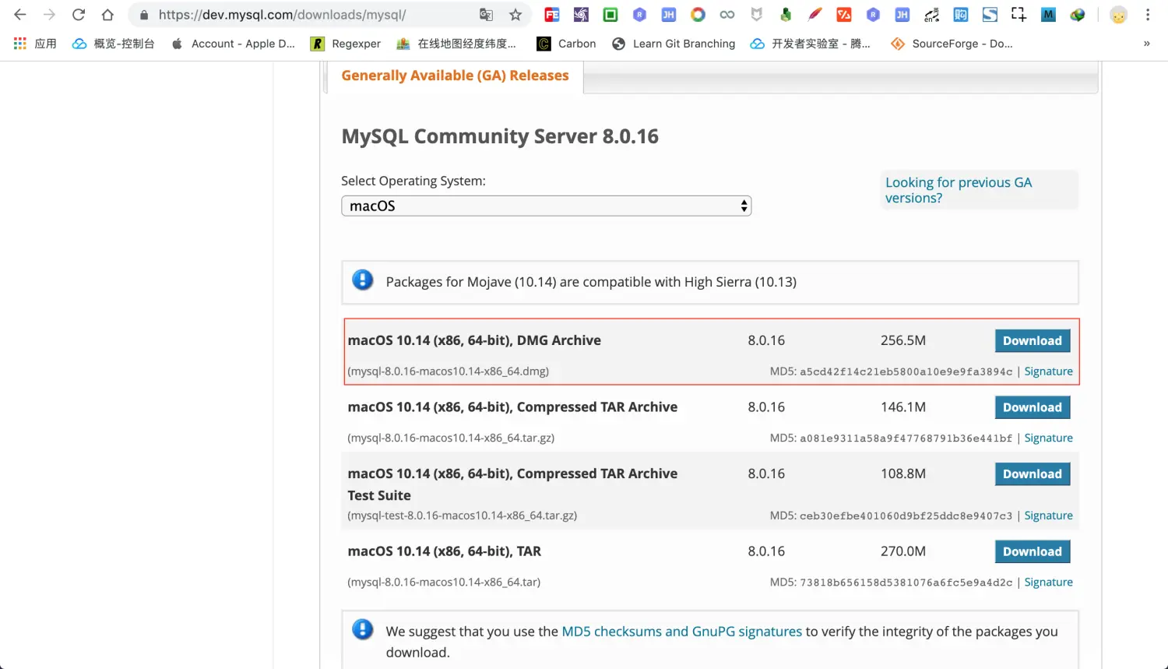Viewport: 1168px width, 669px height.
Task: Open the 在线地图经度纬度 bookmark
Action: tap(456, 44)
